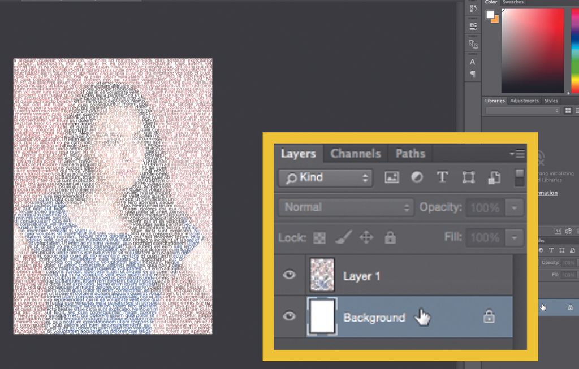
Task: Open the Character panel icon
Action: [472, 62]
